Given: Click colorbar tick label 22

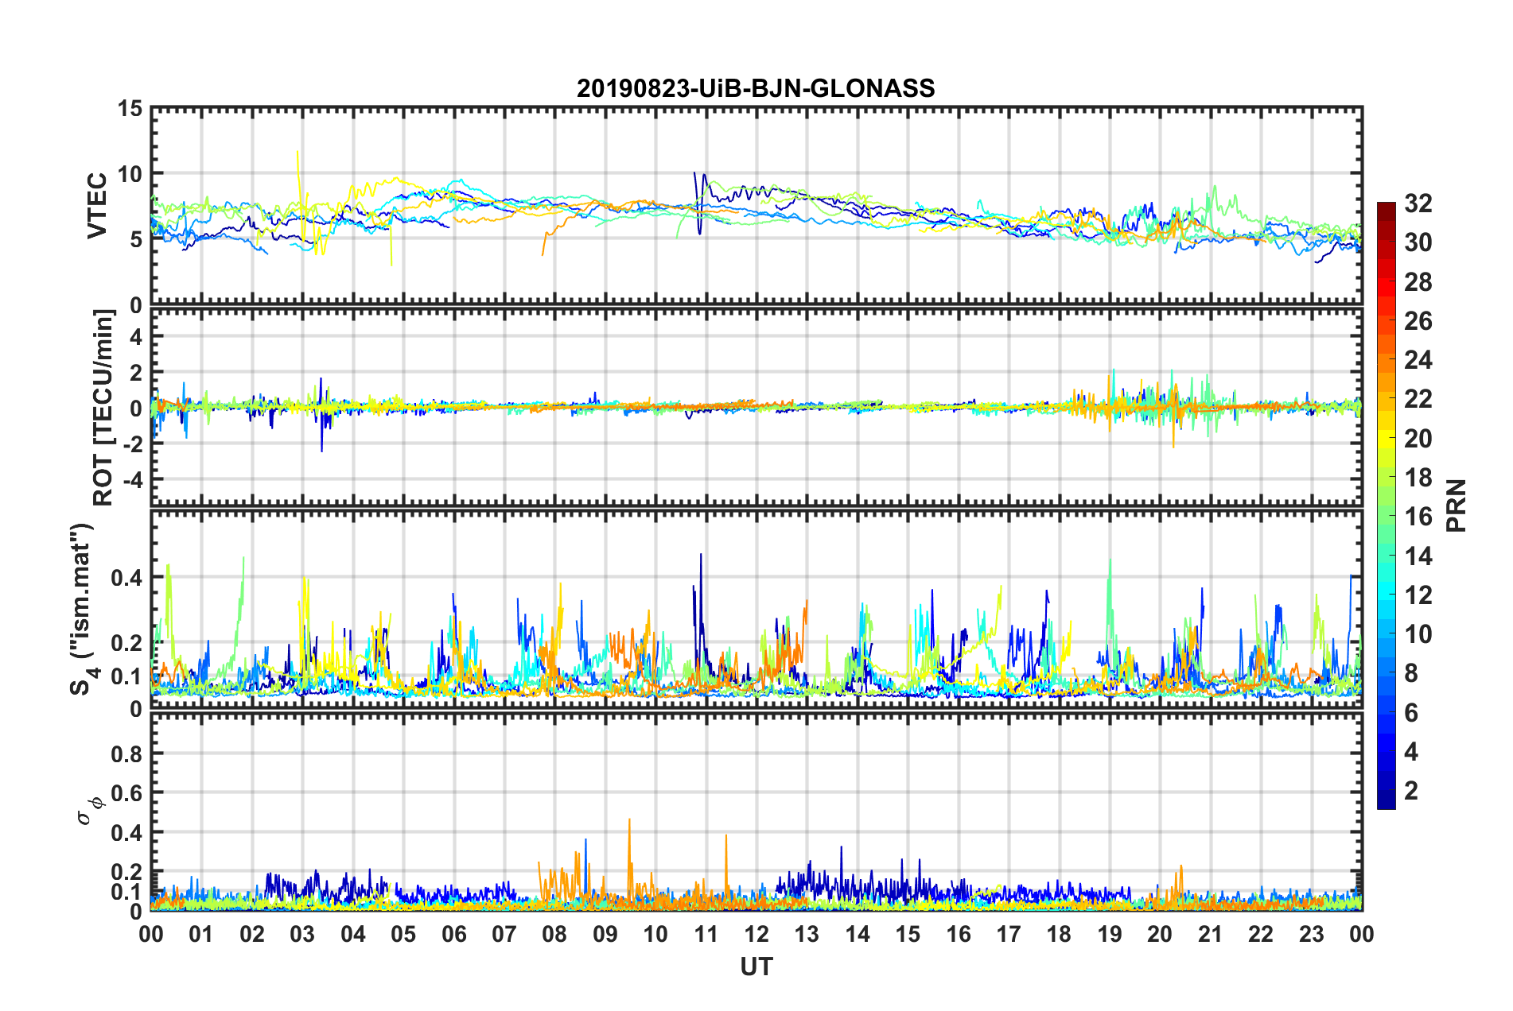Looking at the screenshot, I should [x=1418, y=399].
